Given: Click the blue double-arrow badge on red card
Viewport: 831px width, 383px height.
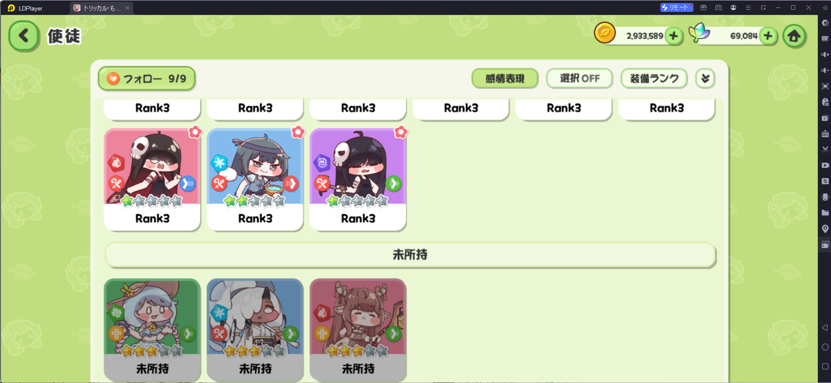Looking at the screenshot, I should coord(188,184).
